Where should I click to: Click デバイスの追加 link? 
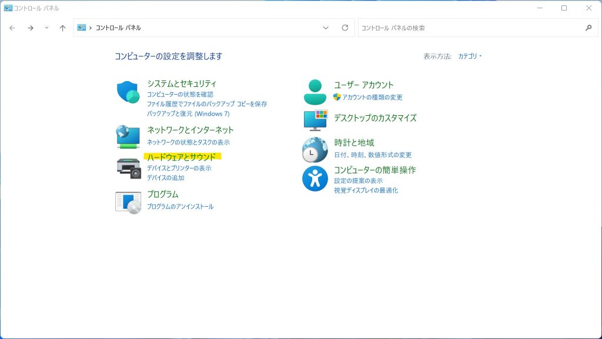pos(165,178)
